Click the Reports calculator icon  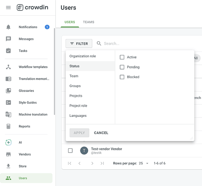9,126
